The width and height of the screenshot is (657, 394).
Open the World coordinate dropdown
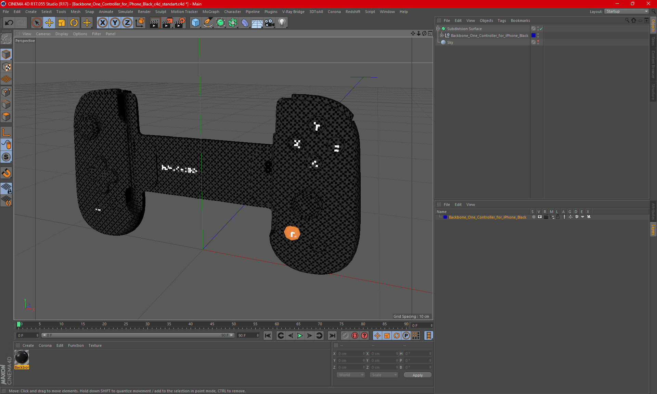coord(351,375)
